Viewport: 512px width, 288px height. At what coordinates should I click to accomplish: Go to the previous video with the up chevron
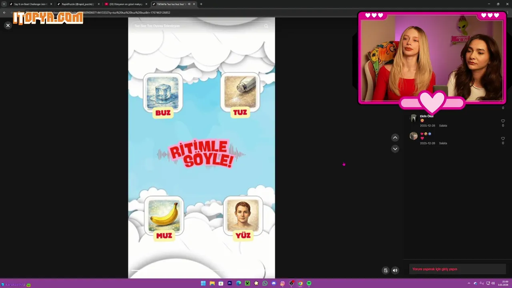[395, 138]
